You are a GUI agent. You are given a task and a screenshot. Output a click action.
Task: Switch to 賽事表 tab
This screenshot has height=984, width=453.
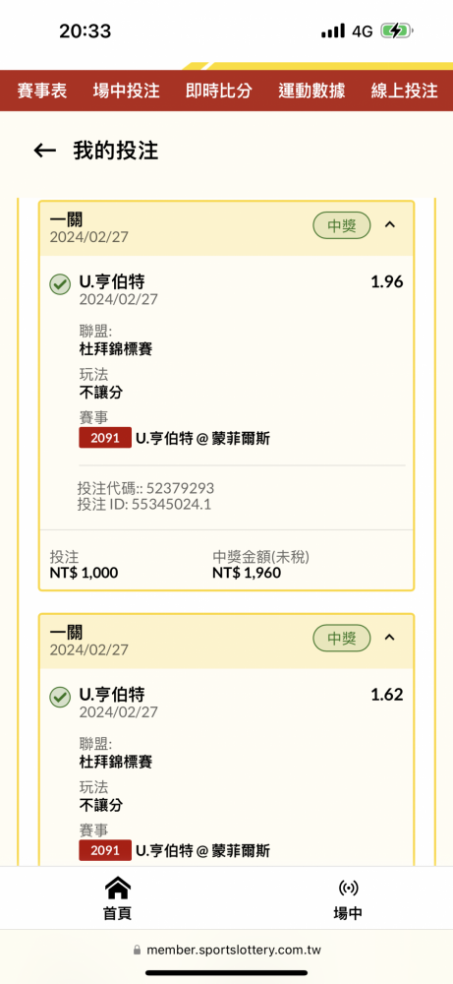pyautogui.click(x=42, y=91)
